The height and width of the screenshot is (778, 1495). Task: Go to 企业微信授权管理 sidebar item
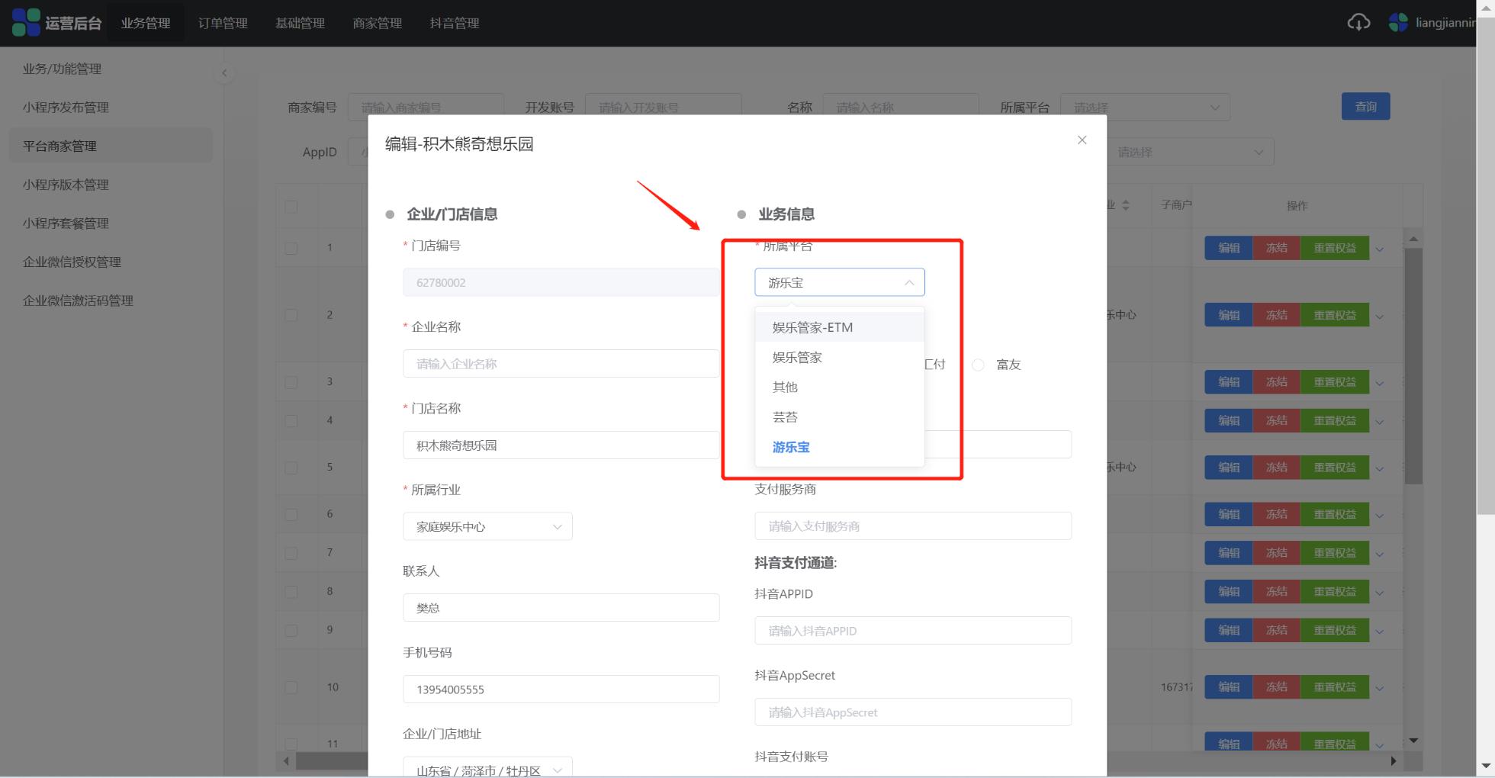pyautogui.click(x=111, y=262)
